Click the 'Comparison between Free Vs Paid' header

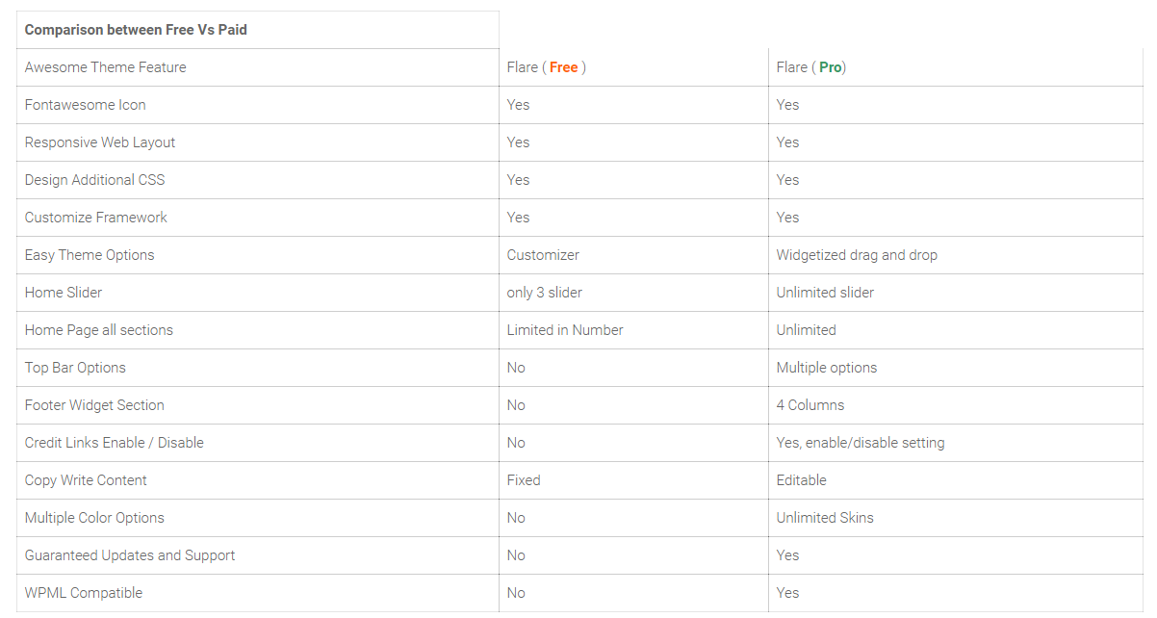point(136,30)
